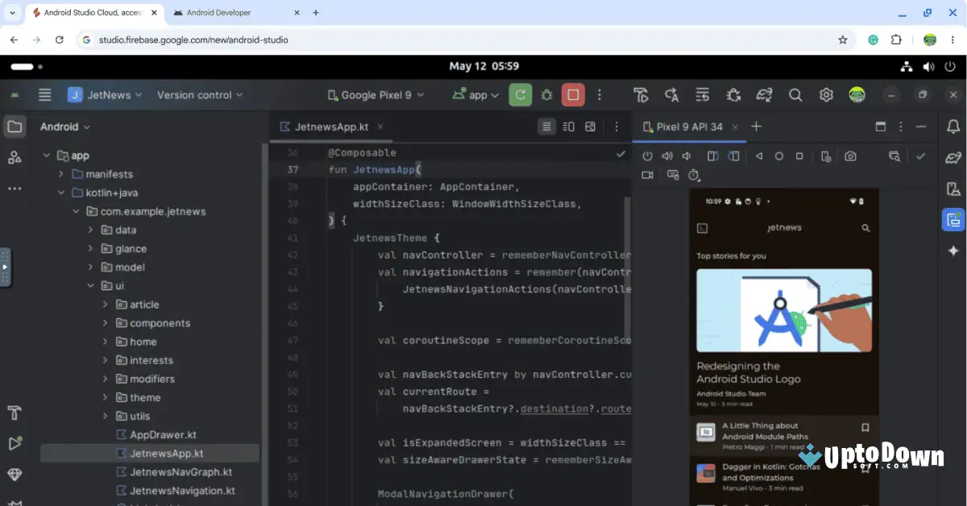Rotate the virtual device counterclockwise
The height and width of the screenshot is (506, 967).
pos(714,156)
